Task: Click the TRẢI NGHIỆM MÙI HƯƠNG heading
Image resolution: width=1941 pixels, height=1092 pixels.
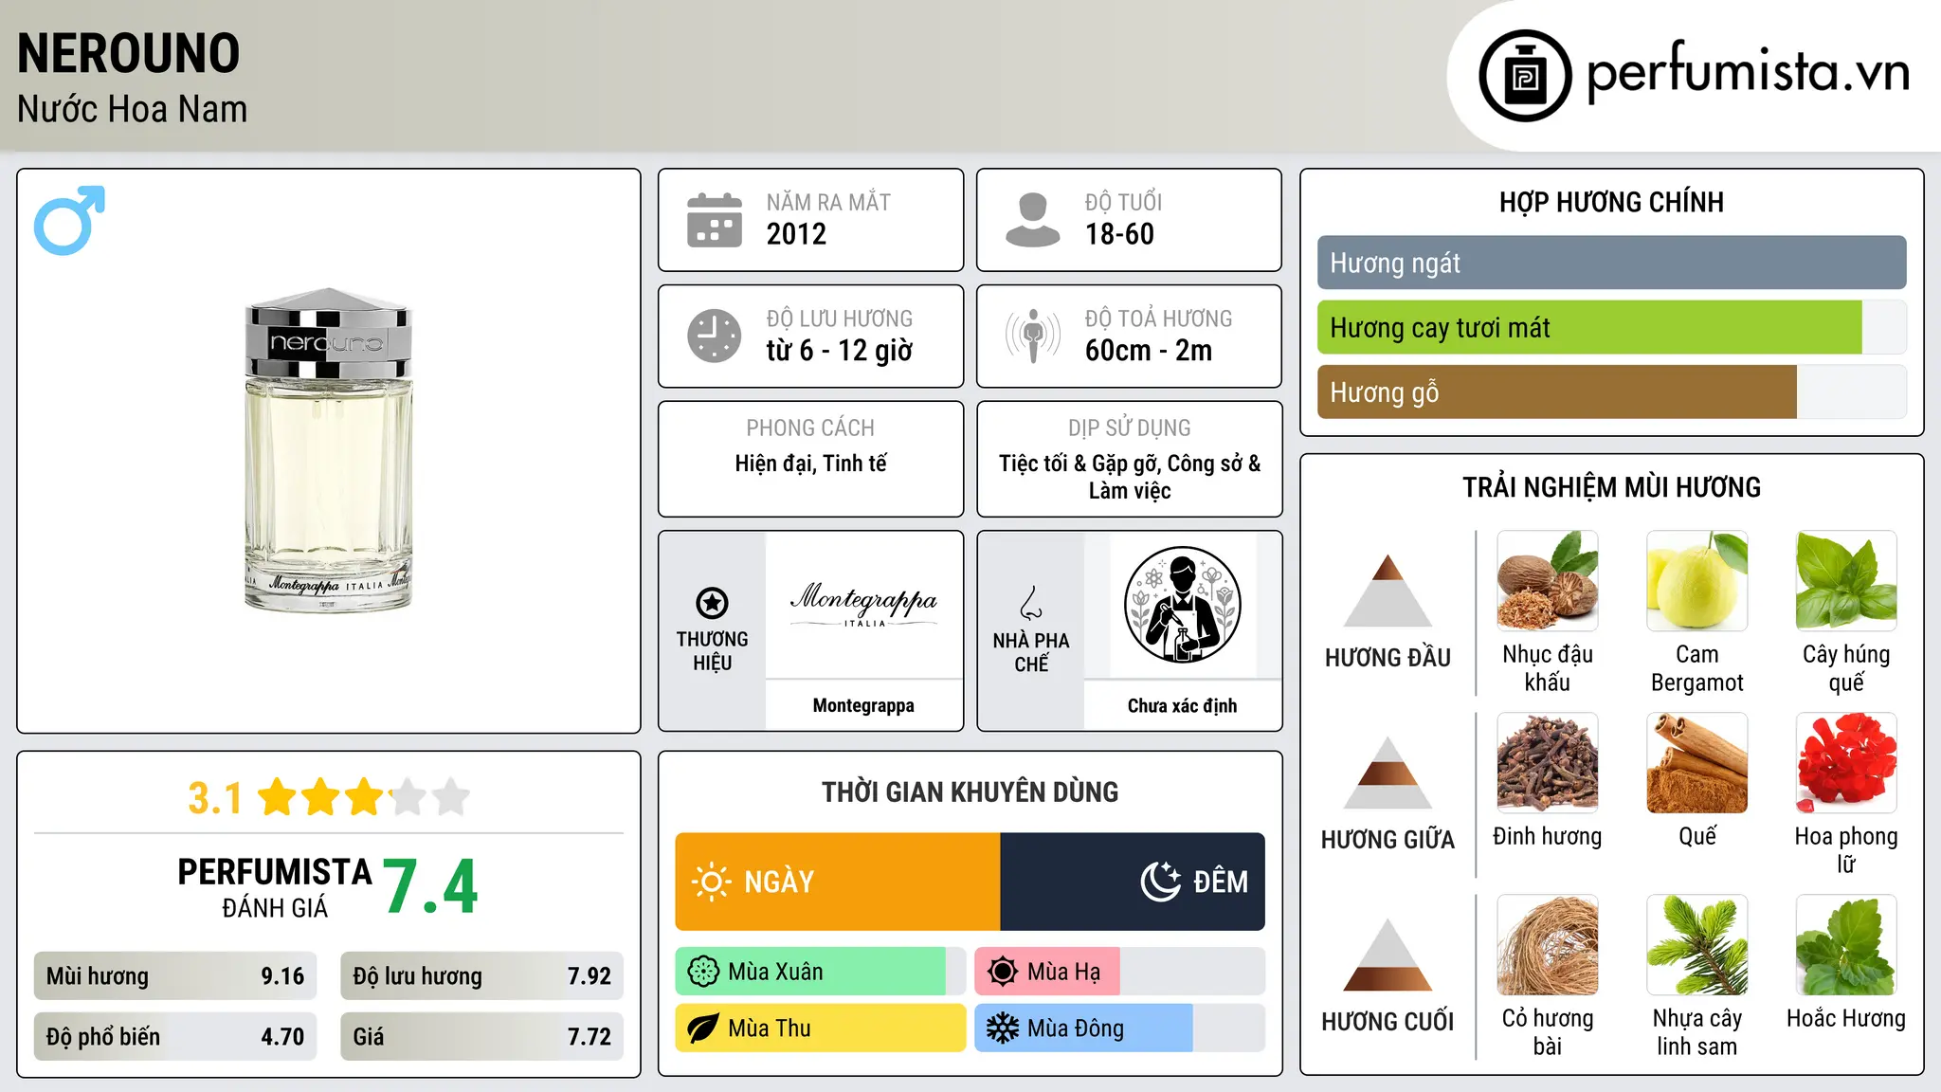Action: [1611, 487]
